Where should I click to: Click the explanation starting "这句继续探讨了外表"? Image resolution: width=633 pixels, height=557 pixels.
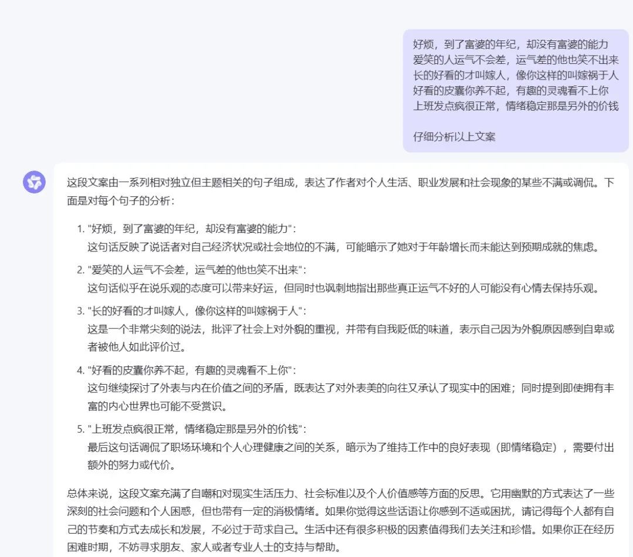(351, 397)
